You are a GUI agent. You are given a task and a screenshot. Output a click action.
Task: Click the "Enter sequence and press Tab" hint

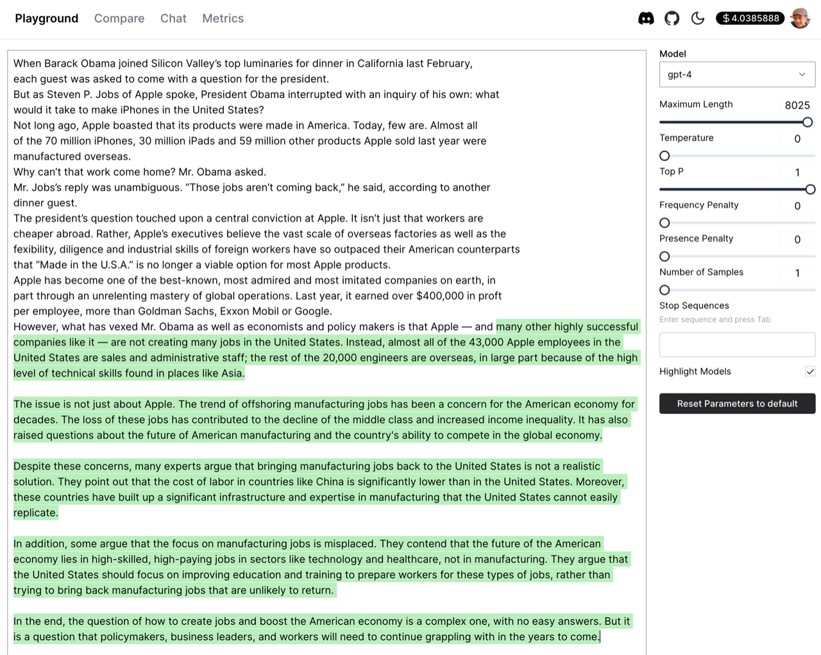click(x=715, y=319)
